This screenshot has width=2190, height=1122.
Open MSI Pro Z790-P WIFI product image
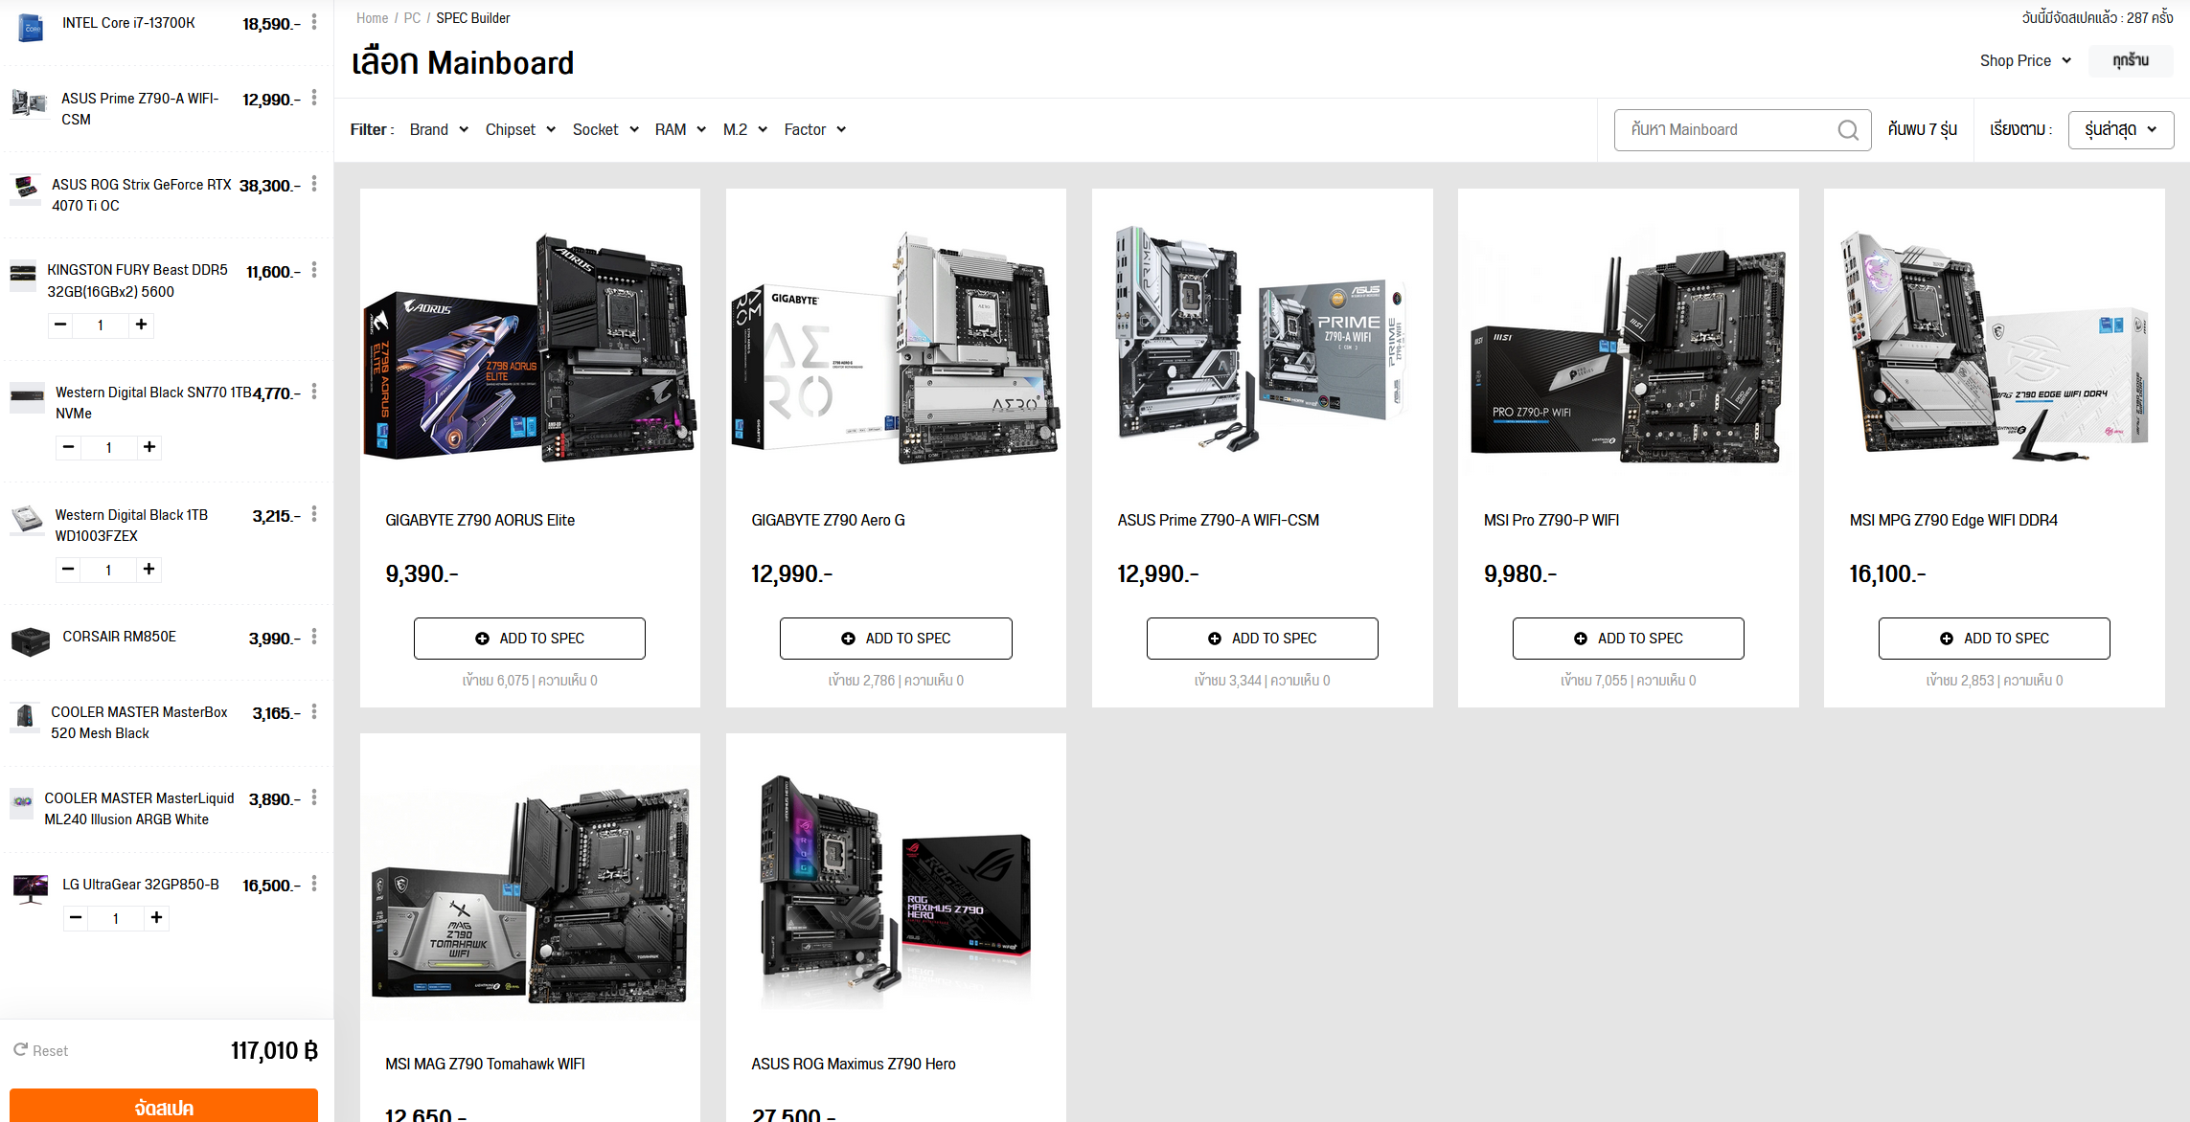point(1629,355)
